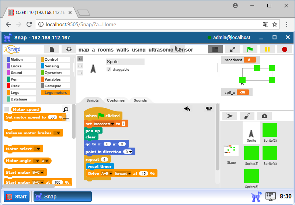The height and width of the screenshot is (205, 295).
Task: Edit the Sprite name field
Action: [125, 62]
